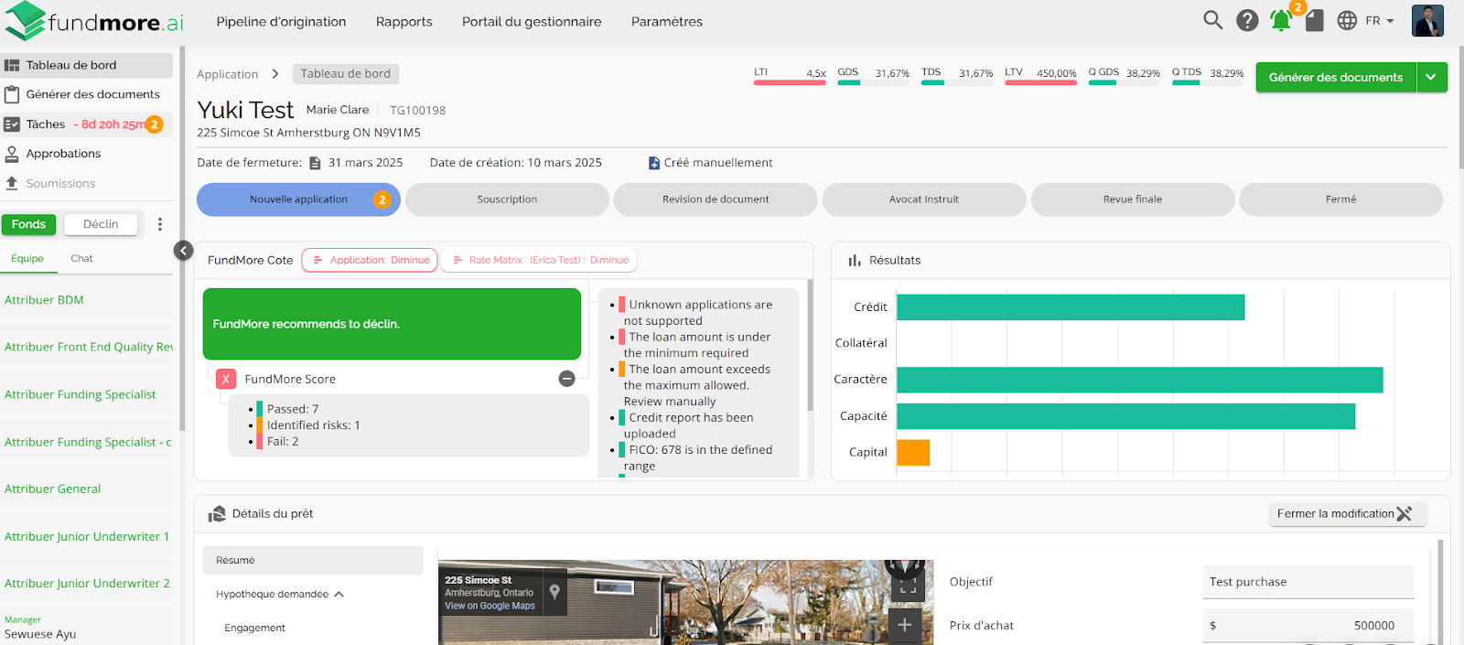Click the Caractère result bar
1464x645 pixels.
click(x=1140, y=380)
